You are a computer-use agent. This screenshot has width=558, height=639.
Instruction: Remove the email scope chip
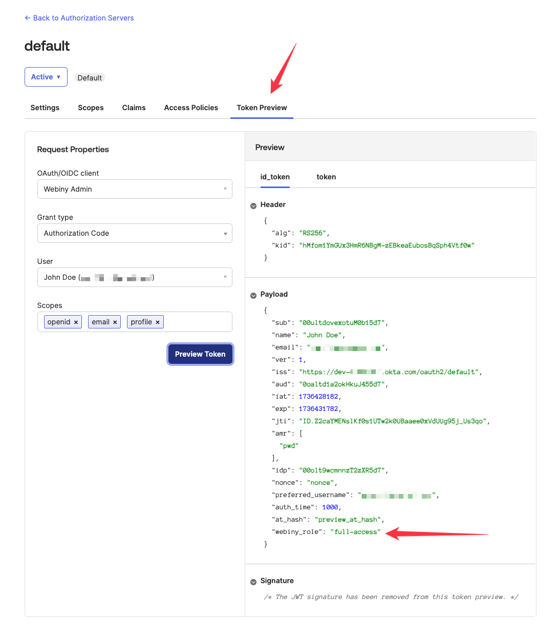[x=115, y=322]
